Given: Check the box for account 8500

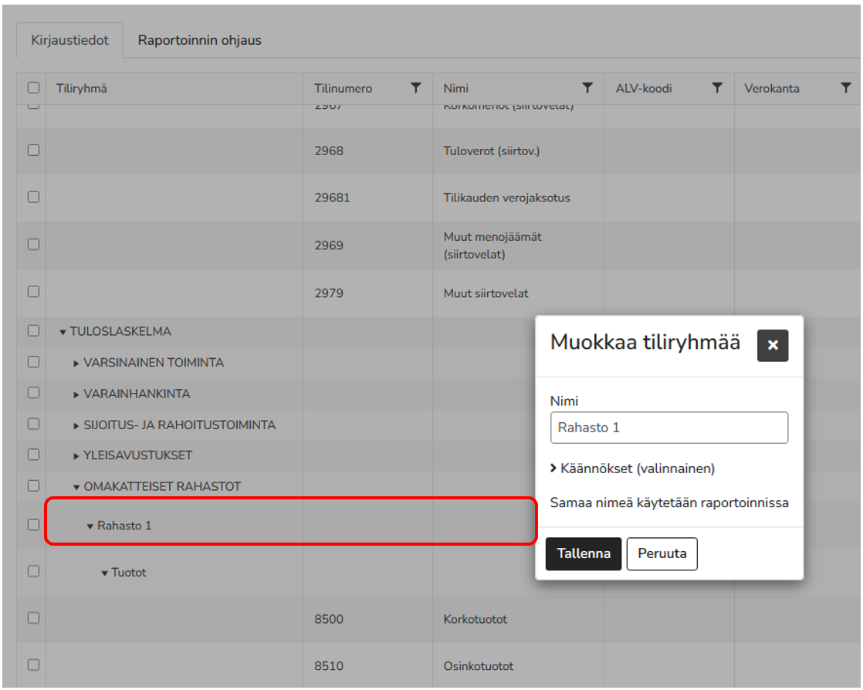Looking at the screenshot, I should point(33,618).
